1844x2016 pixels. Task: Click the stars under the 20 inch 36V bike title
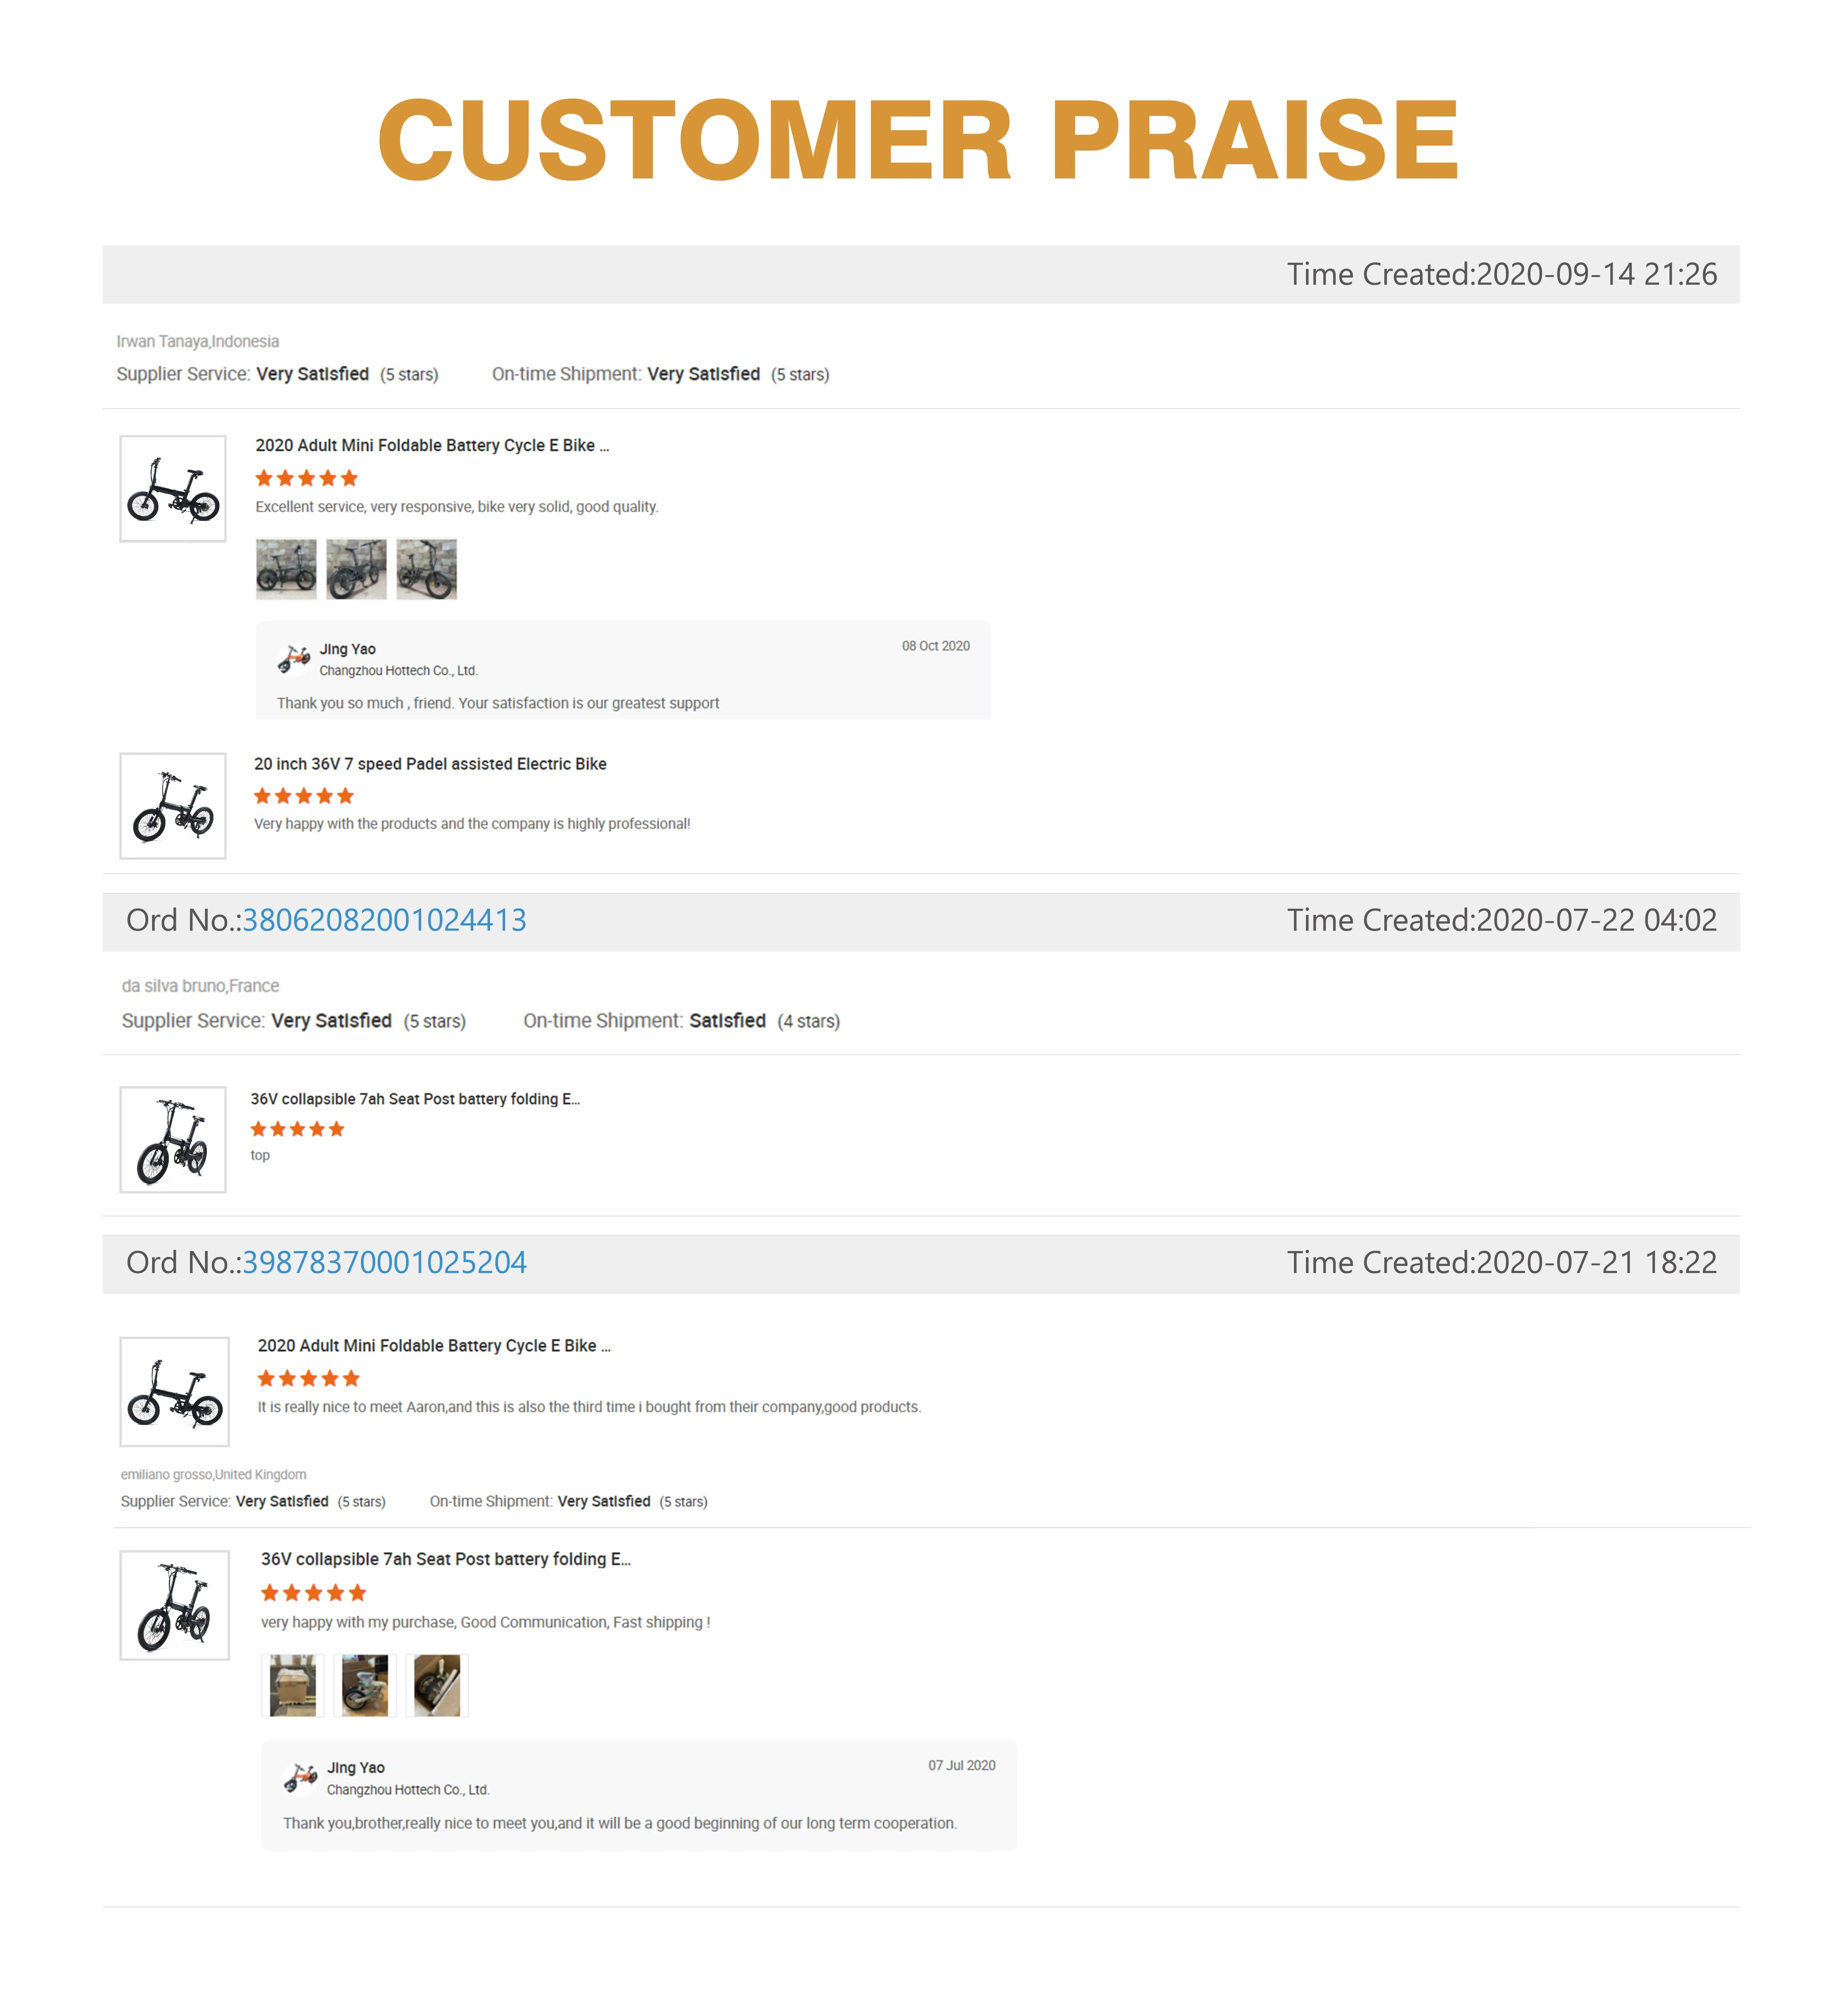[304, 796]
